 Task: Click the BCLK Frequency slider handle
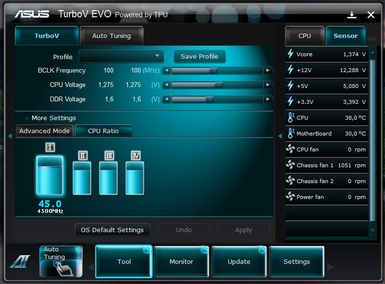tap(213, 71)
